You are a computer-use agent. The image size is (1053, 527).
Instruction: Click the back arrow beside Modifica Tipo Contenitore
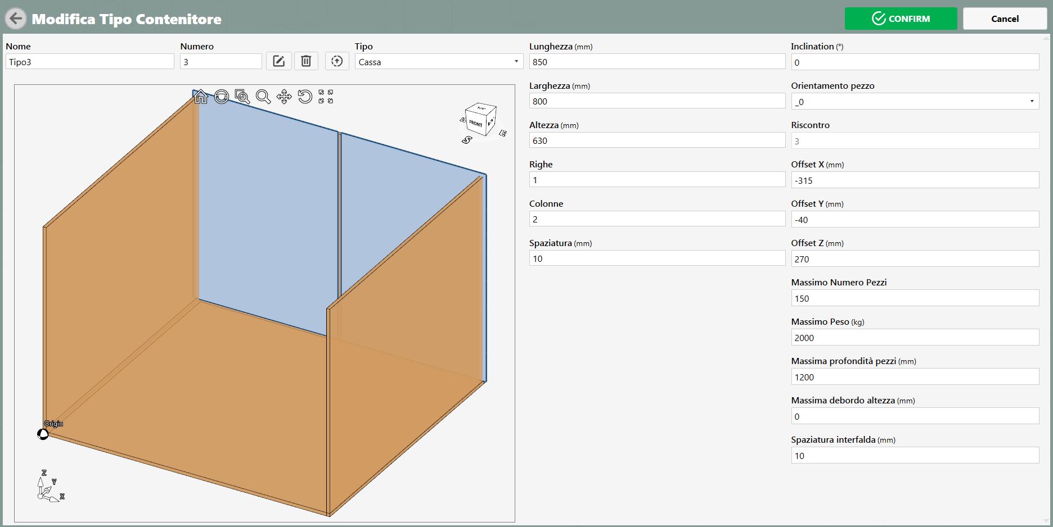point(16,19)
